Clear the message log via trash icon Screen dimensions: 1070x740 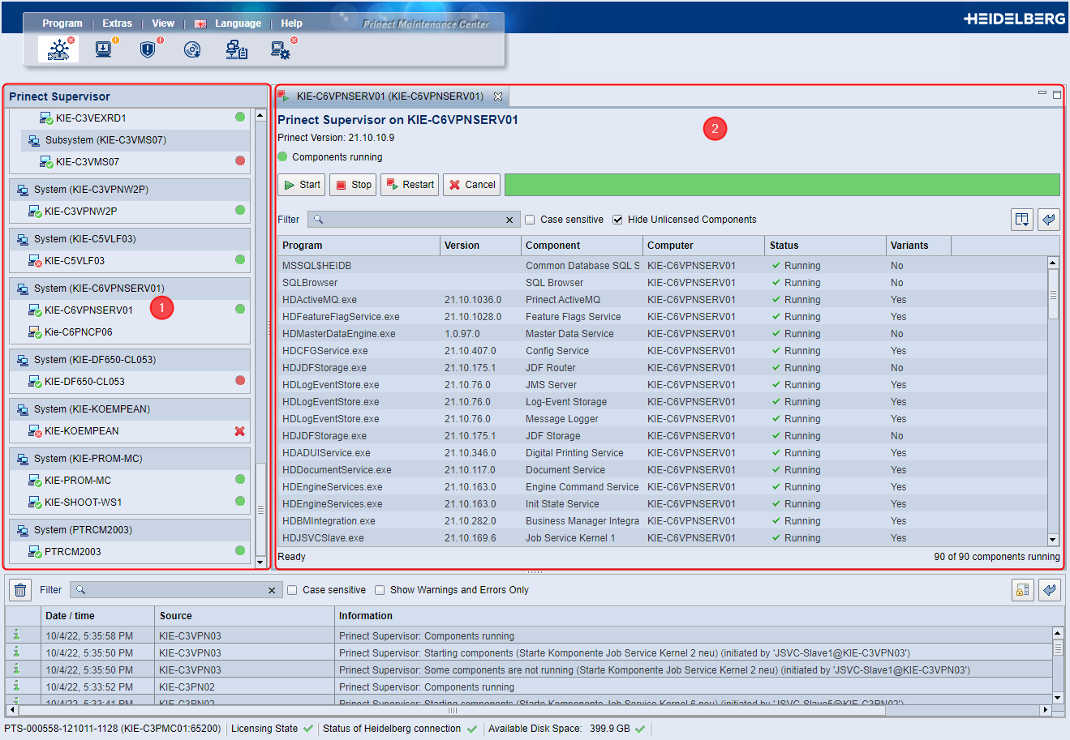point(19,590)
